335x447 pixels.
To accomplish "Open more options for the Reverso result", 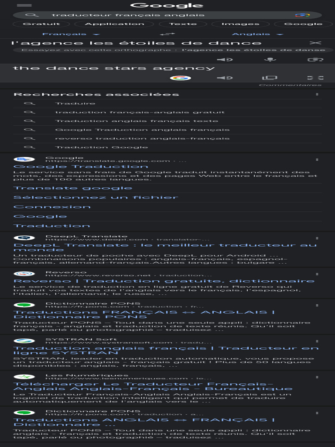I will [317, 274].
